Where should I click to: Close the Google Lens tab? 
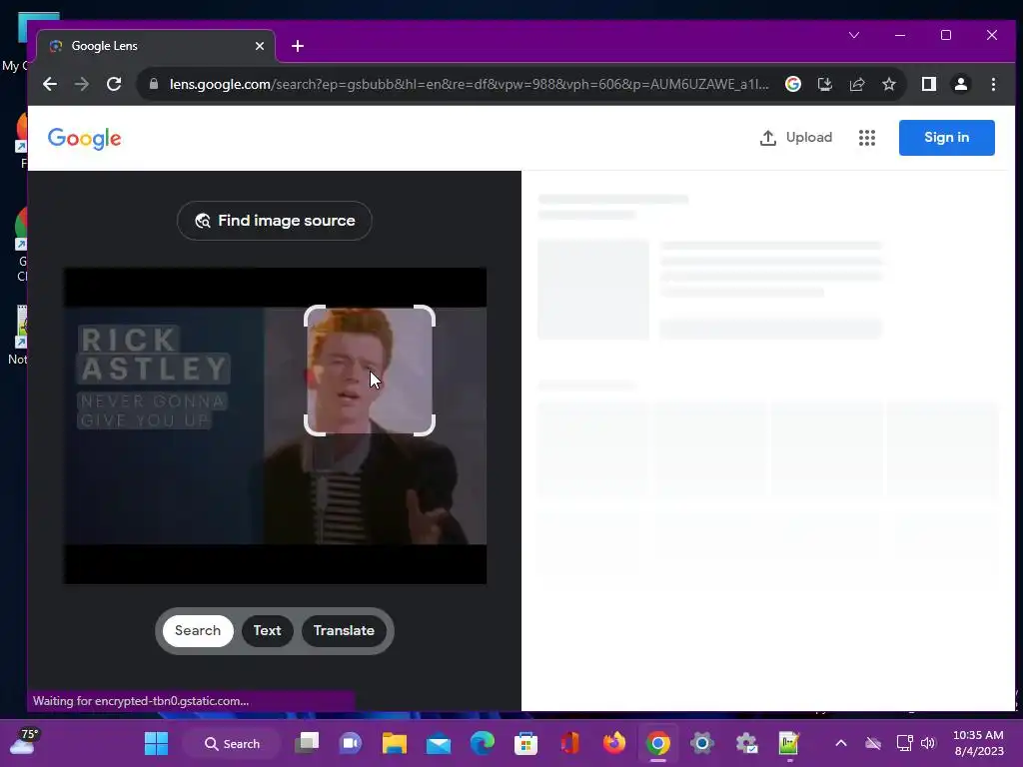(260, 46)
